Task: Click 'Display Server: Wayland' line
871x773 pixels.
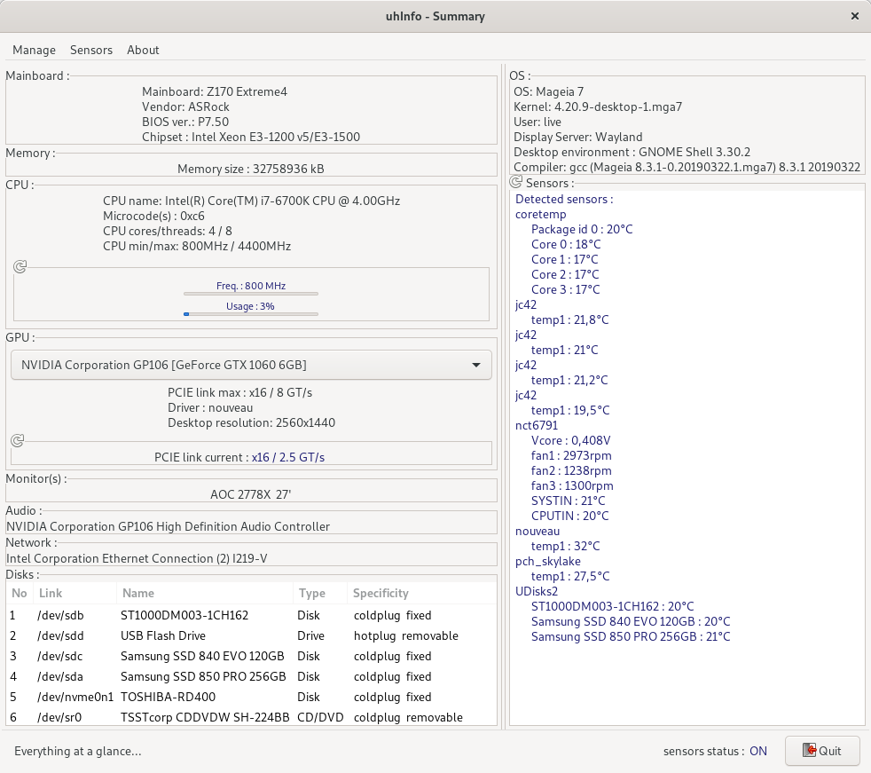Action: 577,137
